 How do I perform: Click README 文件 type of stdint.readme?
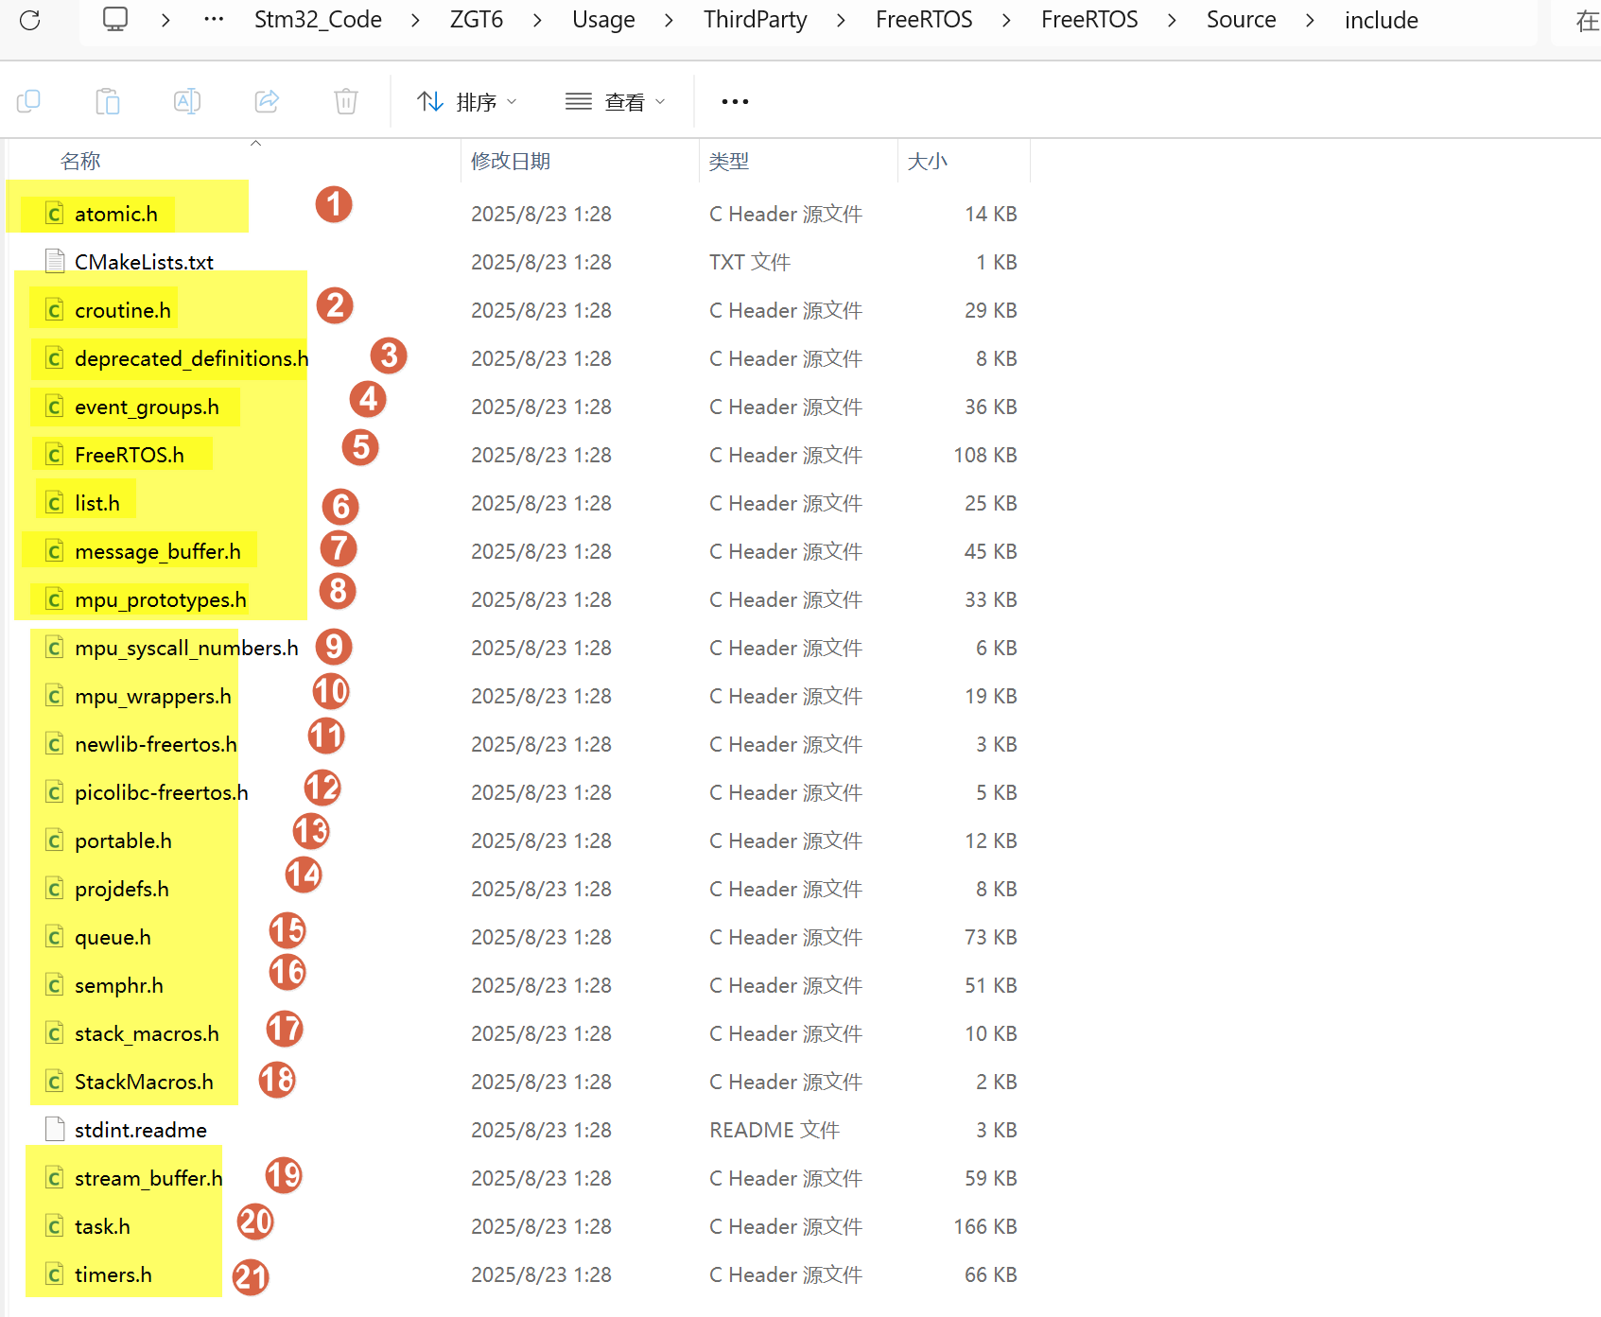coord(774,1130)
